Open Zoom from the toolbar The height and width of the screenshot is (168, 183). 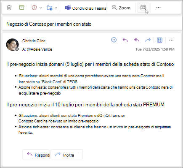click(x=121, y=8)
